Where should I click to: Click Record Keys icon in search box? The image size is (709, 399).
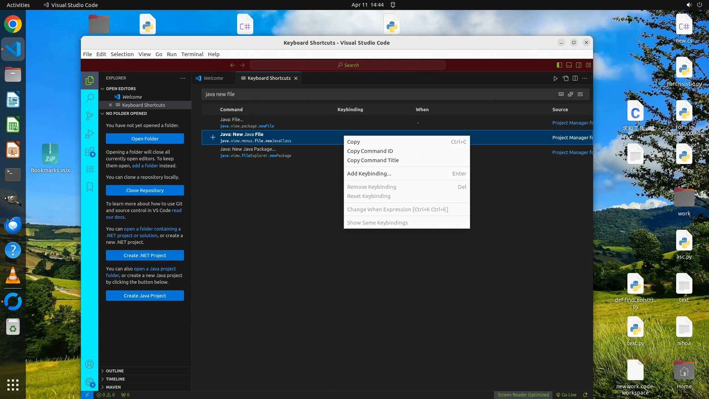tap(561, 94)
